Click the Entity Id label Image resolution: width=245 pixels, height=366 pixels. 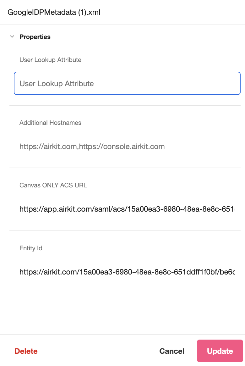(31, 248)
